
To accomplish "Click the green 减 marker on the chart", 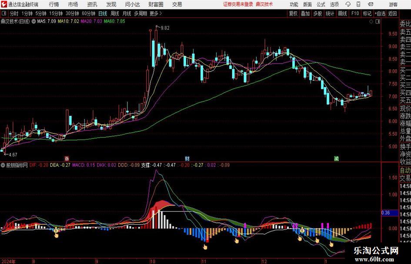I will [336, 158].
